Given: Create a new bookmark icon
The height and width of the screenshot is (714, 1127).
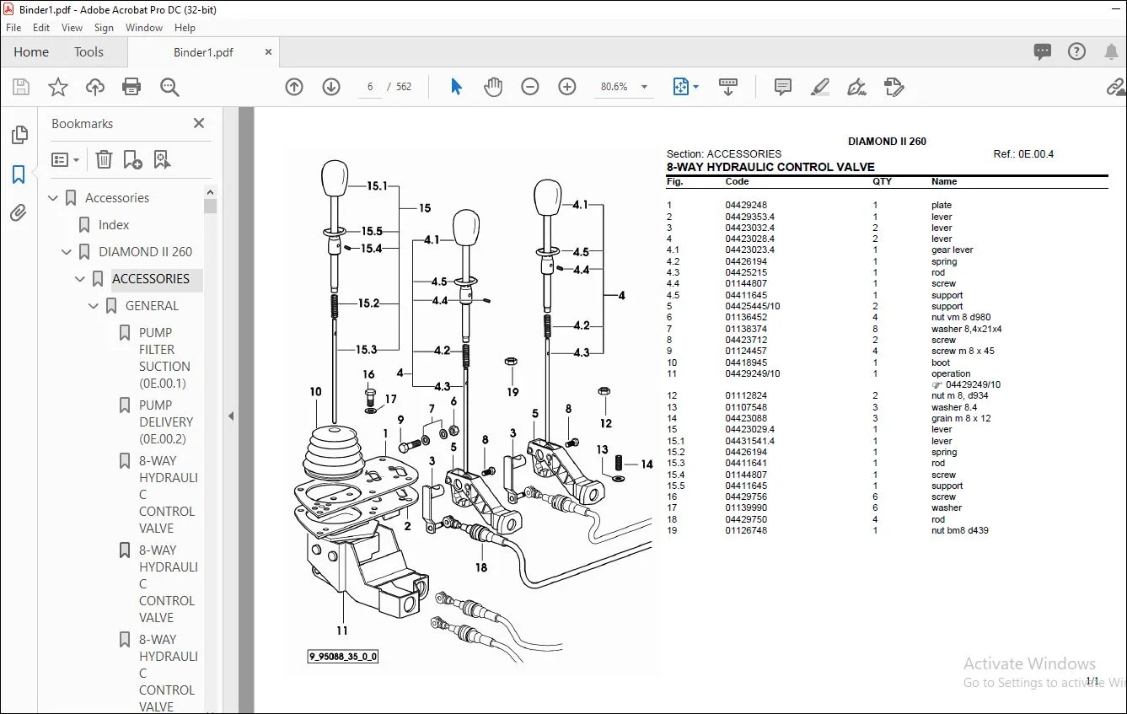Looking at the screenshot, I should [x=132, y=159].
